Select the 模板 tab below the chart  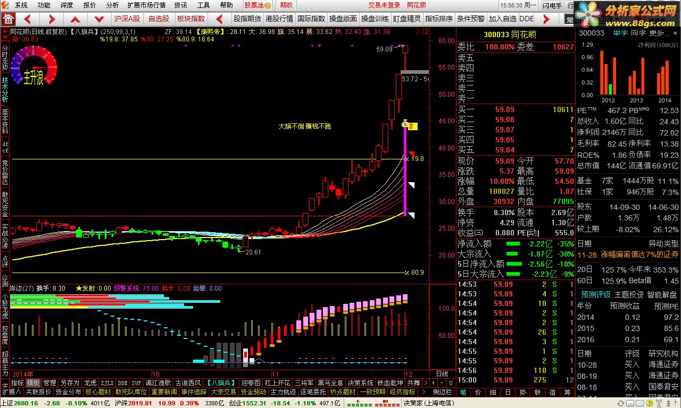33,382
